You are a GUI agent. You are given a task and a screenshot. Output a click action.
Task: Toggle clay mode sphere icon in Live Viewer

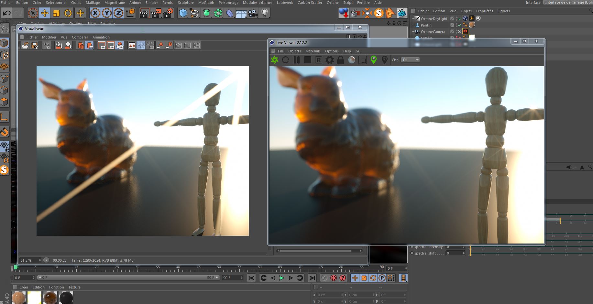coord(352,60)
